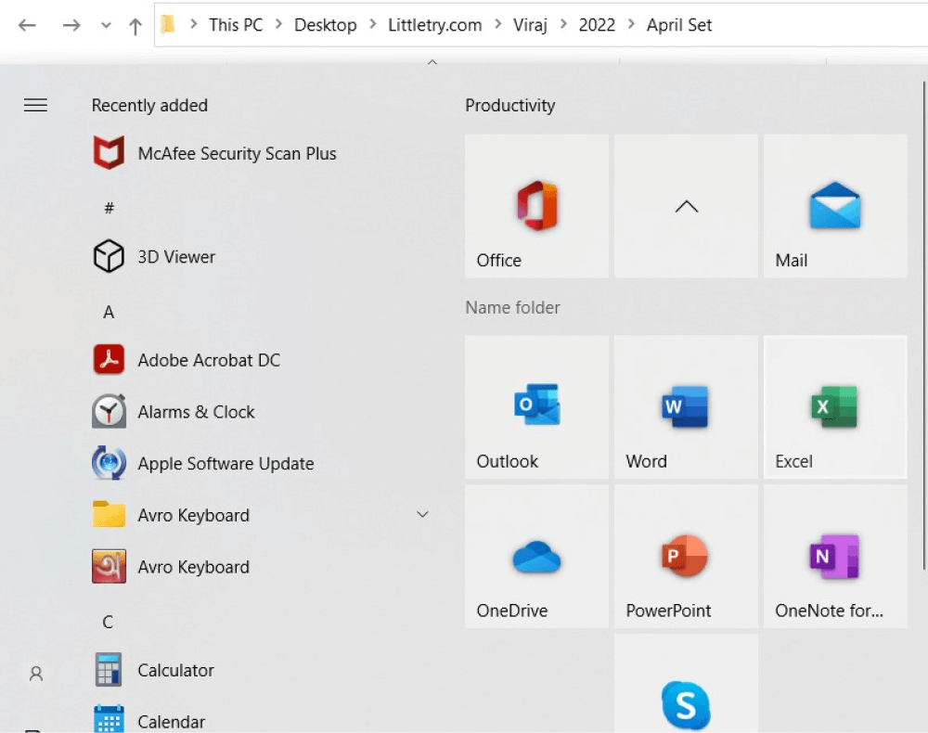
Task: Expand the Start menu hamburger
Action: click(x=35, y=105)
